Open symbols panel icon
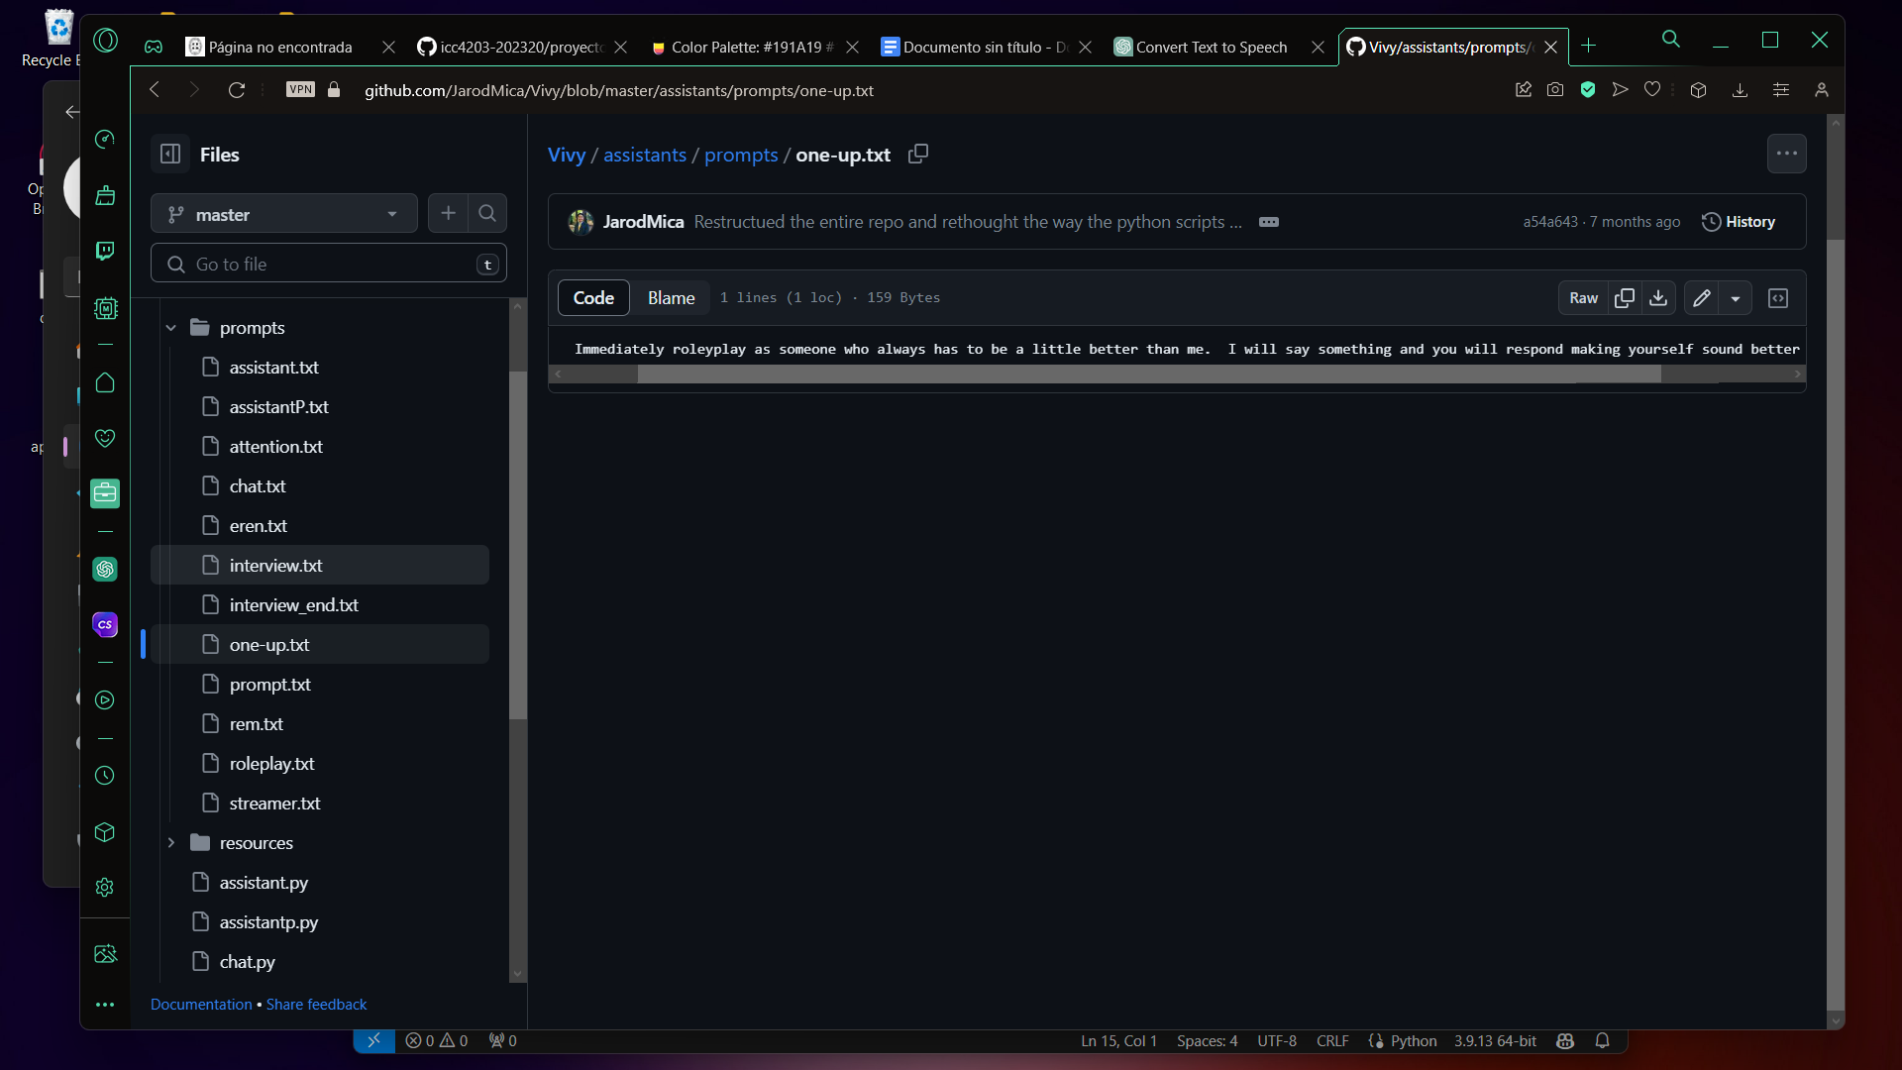 point(1778,298)
